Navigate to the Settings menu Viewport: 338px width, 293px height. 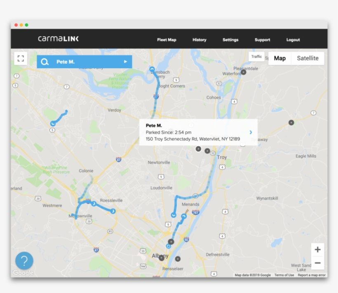230,40
